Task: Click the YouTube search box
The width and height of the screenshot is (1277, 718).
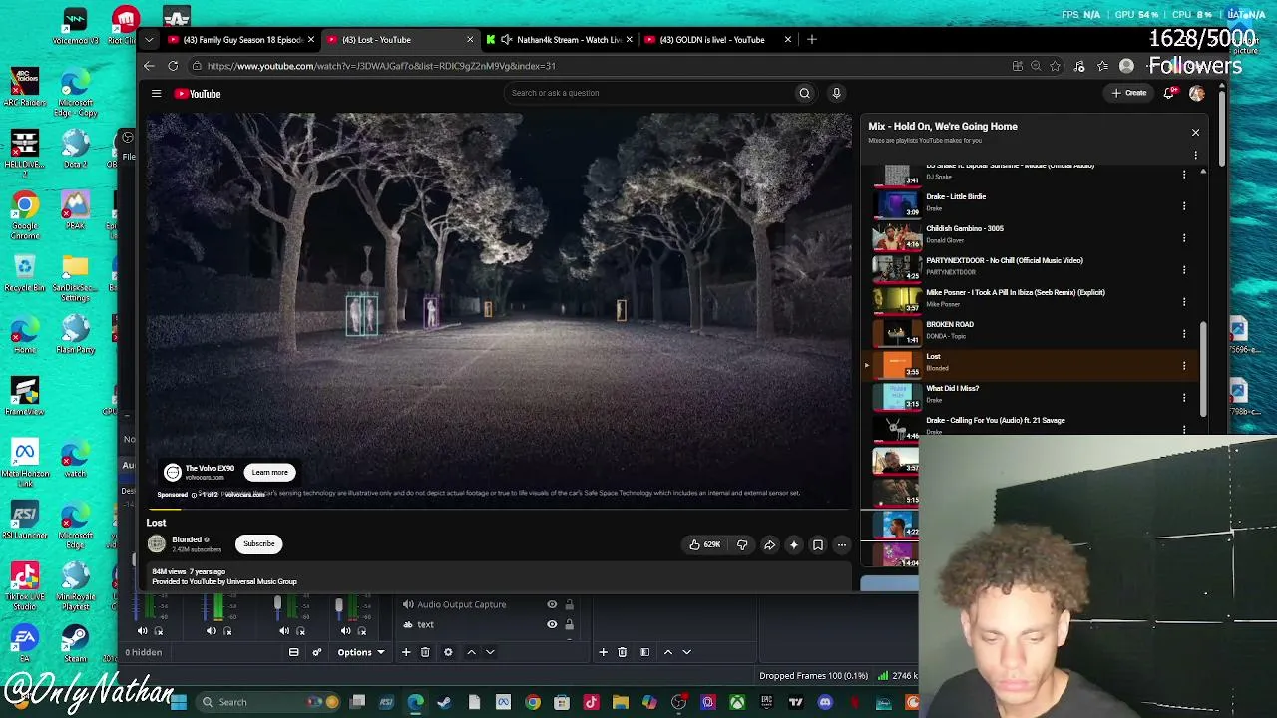Action: click(x=648, y=93)
